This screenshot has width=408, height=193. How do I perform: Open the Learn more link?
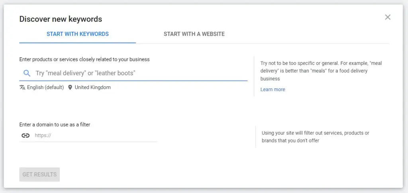pyautogui.click(x=273, y=90)
